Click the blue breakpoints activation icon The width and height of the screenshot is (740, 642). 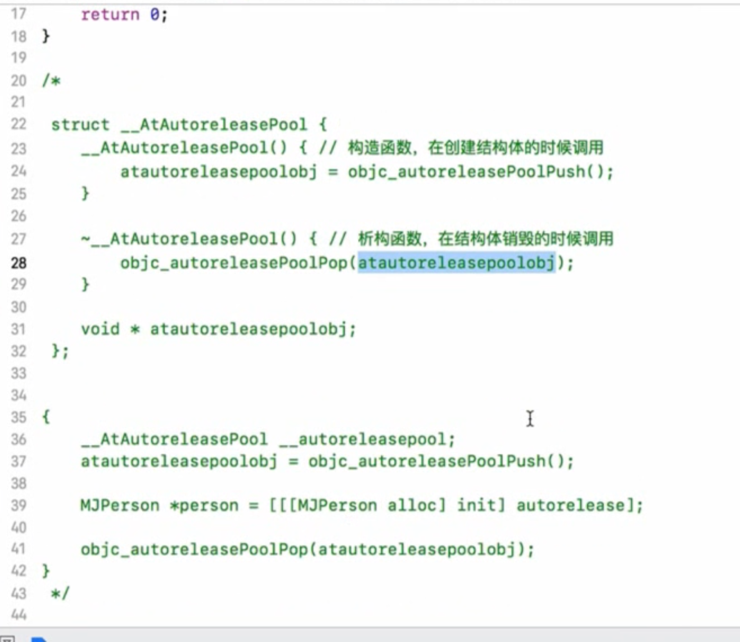(x=39, y=639)
